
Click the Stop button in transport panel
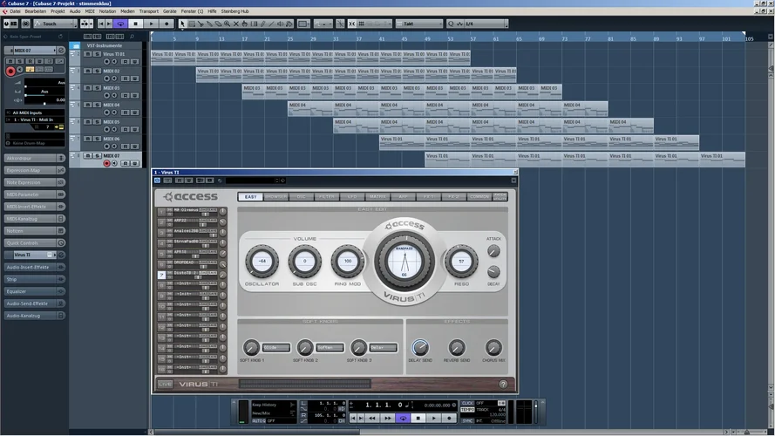[x=418, y=419]
